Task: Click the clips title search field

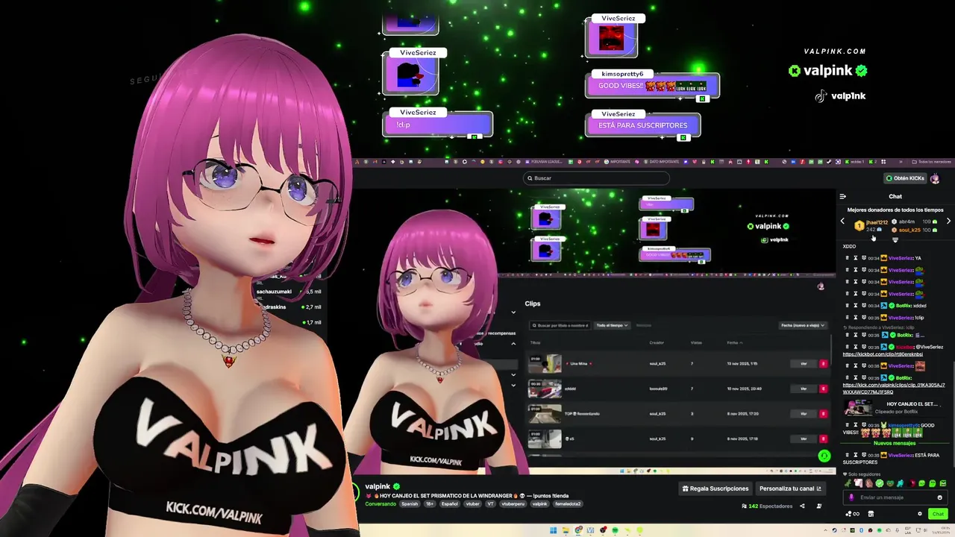Action: point(560,325)
